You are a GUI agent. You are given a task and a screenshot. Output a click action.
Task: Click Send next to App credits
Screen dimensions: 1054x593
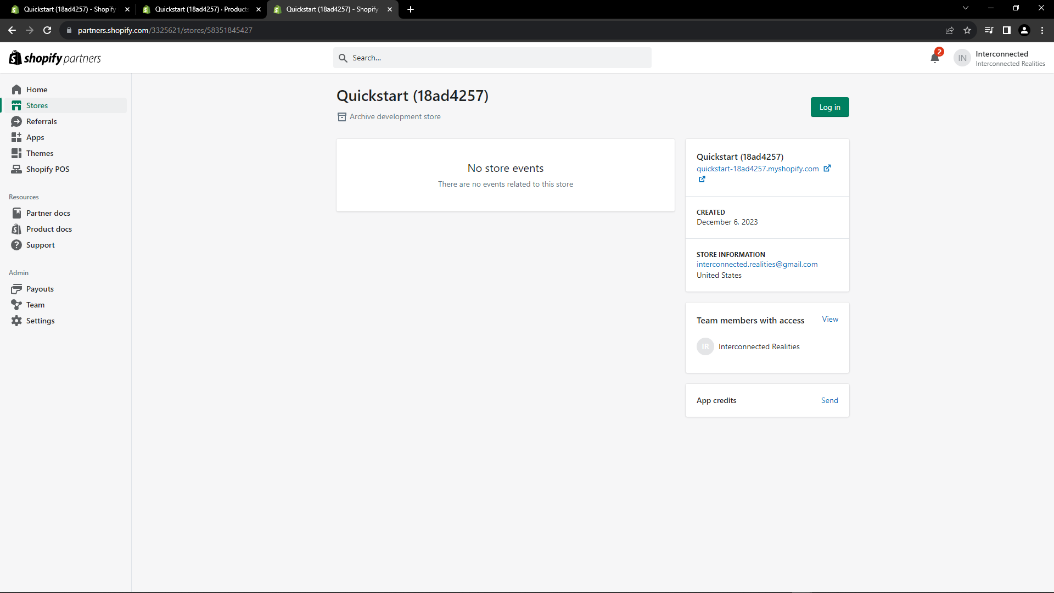[x=829, y=400]
